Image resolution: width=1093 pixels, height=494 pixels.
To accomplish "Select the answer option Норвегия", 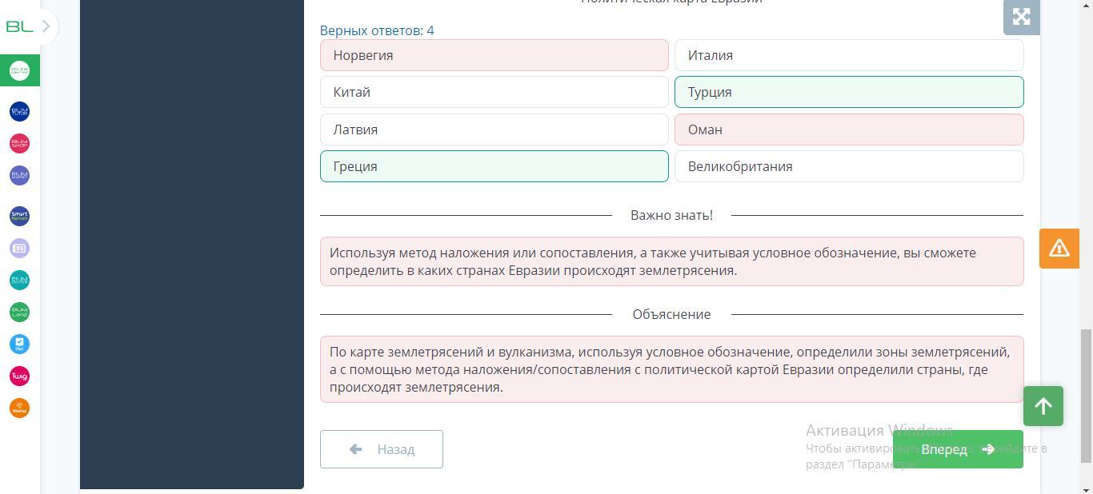I will [x=494, y=55].
